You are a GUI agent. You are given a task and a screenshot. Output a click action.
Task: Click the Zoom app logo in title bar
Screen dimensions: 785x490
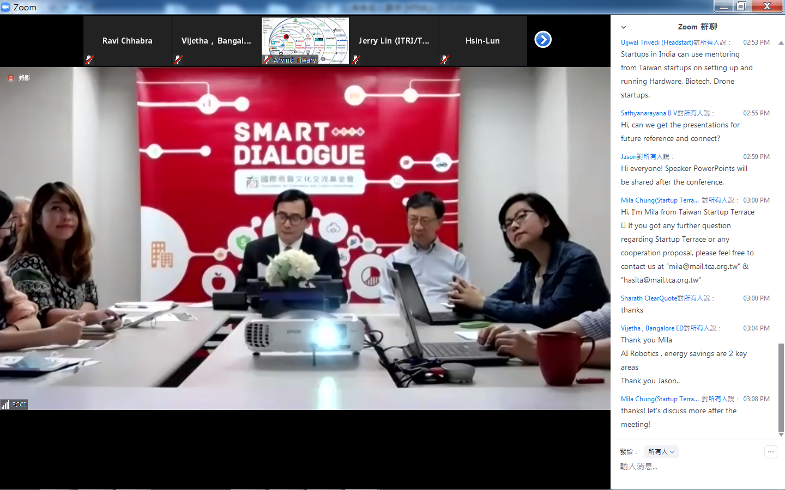coord(6,7)
